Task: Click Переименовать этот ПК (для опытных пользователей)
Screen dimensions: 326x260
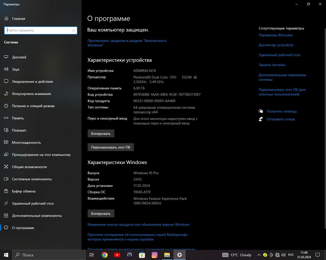Action: click(x=282, y=92)
